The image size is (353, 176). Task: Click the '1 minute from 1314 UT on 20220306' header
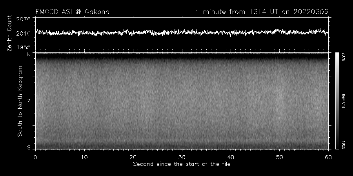[262, 12]
